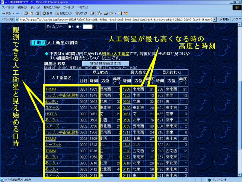Open the TRMM link in the 0202 1809 row
The image size is (242, 182).
coord(51,138)
